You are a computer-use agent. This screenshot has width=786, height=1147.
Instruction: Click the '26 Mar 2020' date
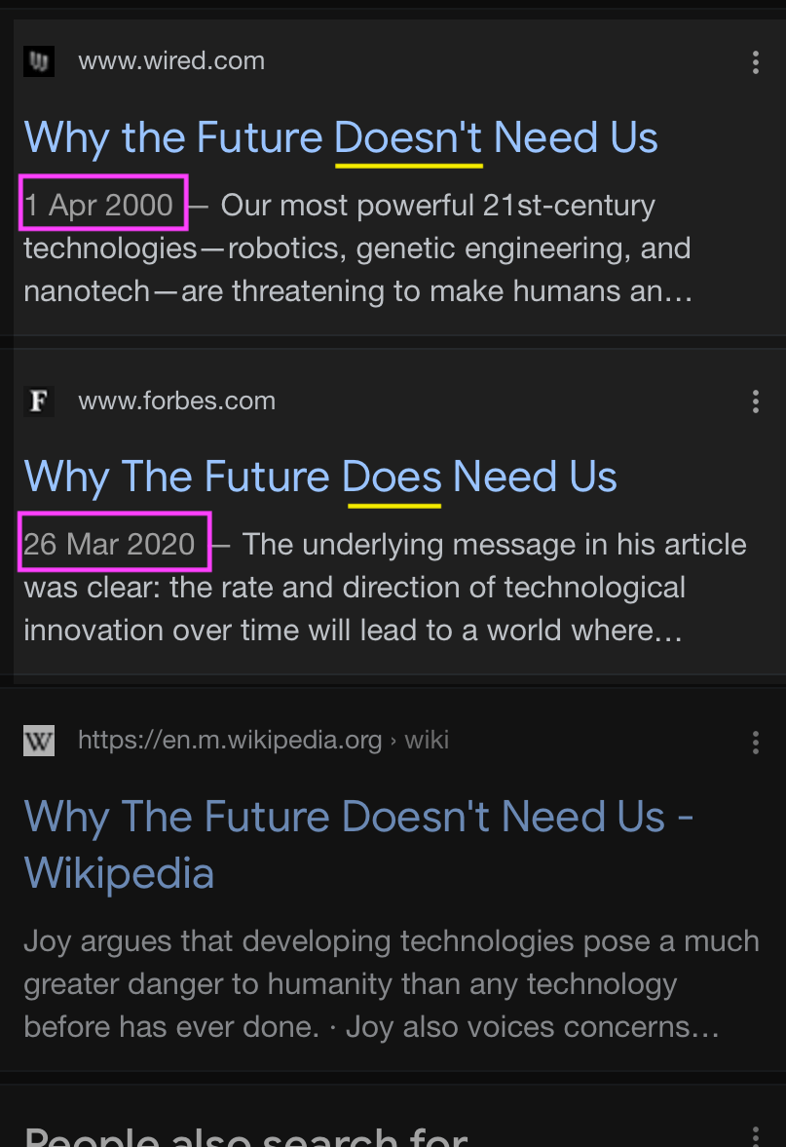click(110, 544)
